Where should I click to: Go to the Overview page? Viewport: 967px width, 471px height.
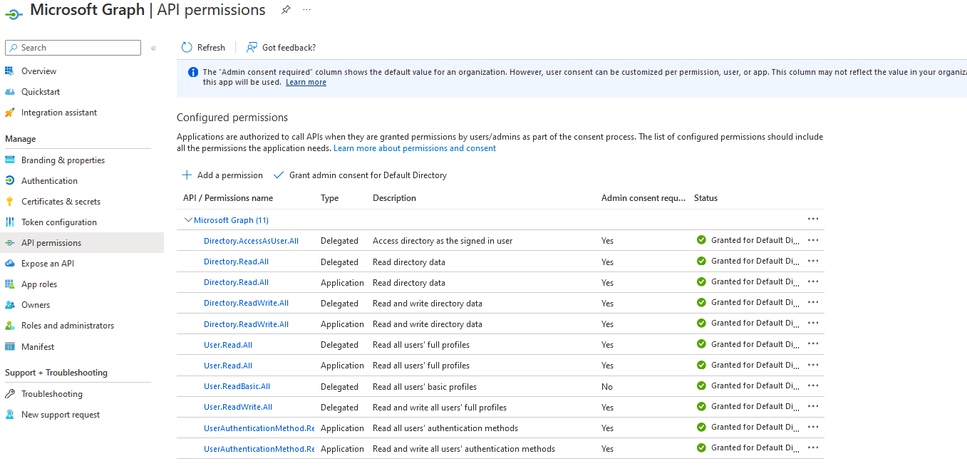[38, 71]
